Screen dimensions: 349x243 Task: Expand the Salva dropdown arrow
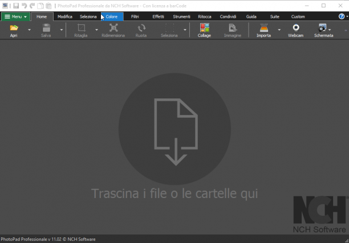tap(62, 30)
